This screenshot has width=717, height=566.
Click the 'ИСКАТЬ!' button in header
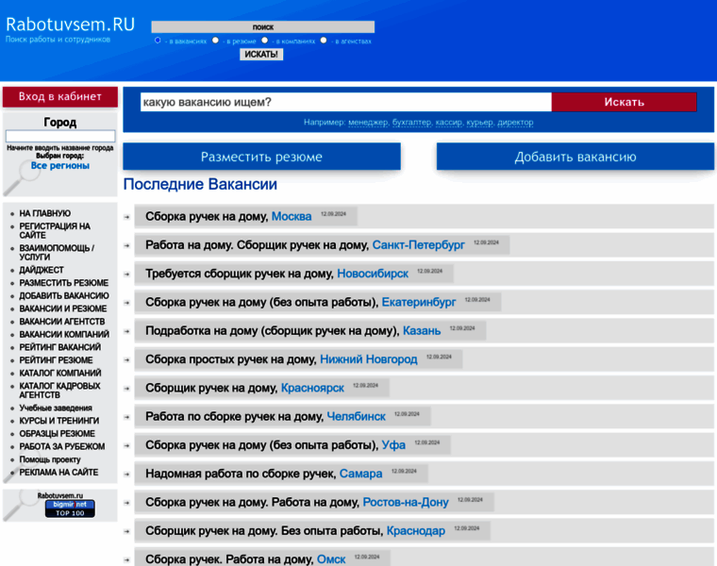pyautogui.click(x=261, y=55)
